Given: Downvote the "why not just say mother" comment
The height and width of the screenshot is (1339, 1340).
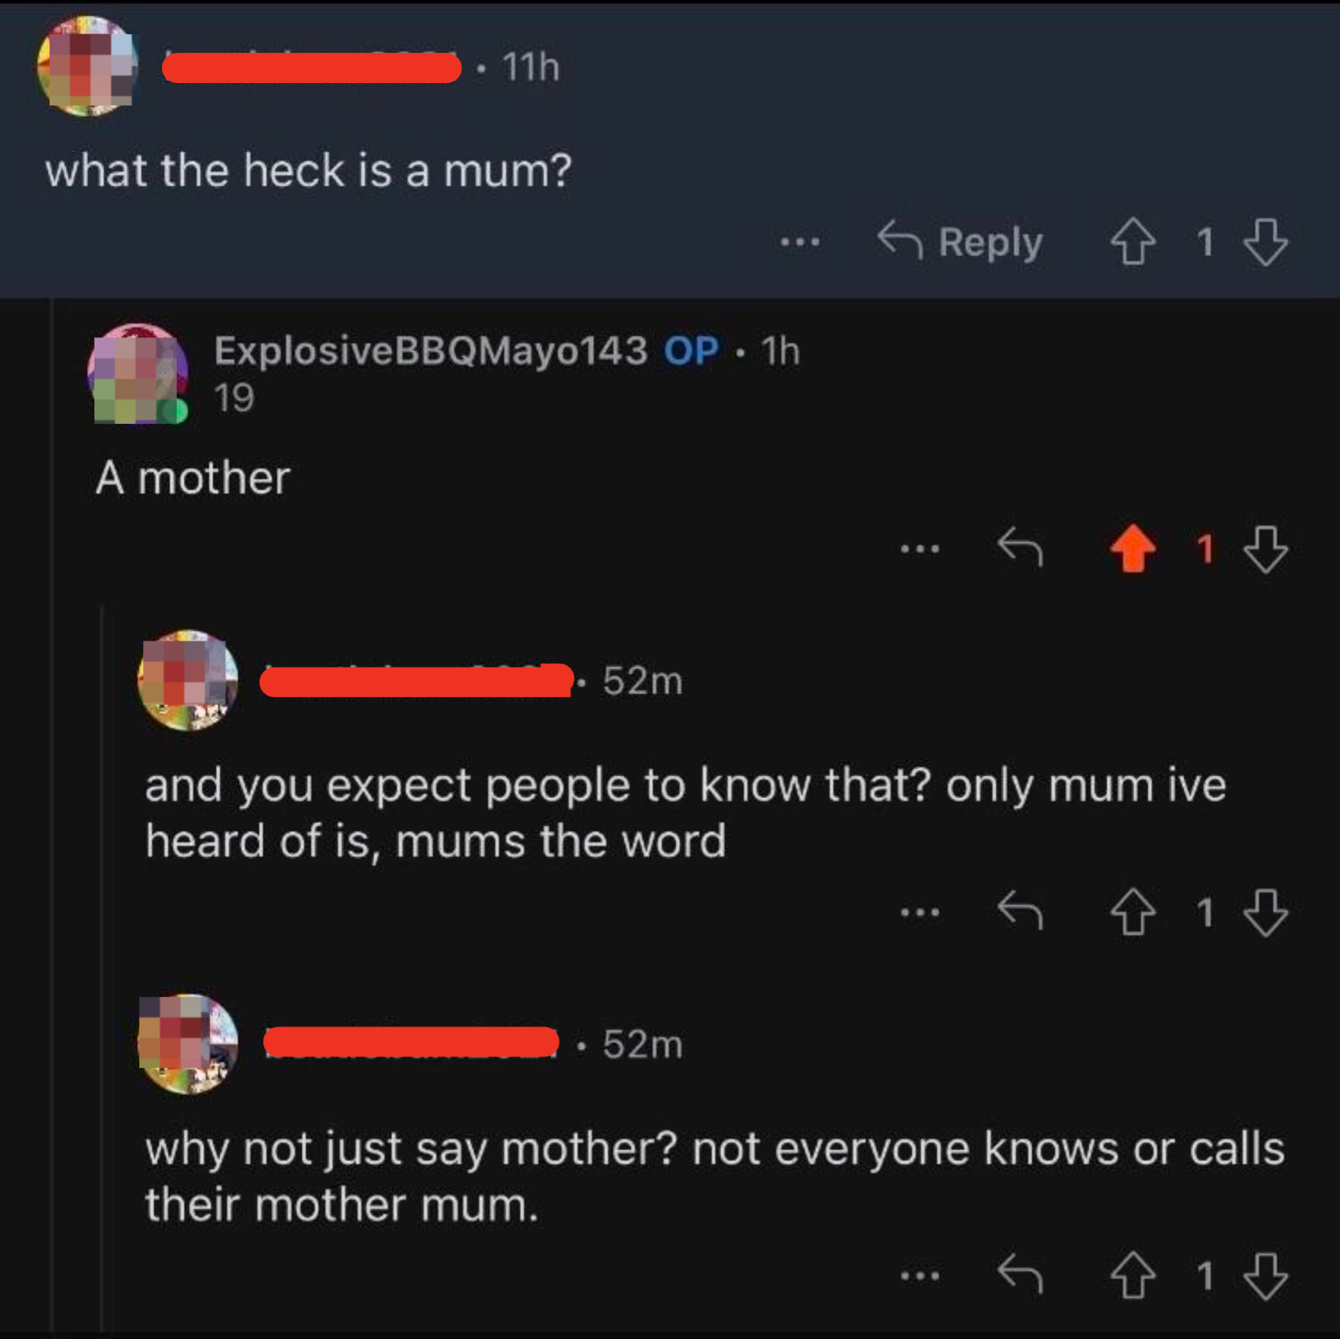Looking at the screenshot, I should pyautogui.click(x=1265, y=1276).
